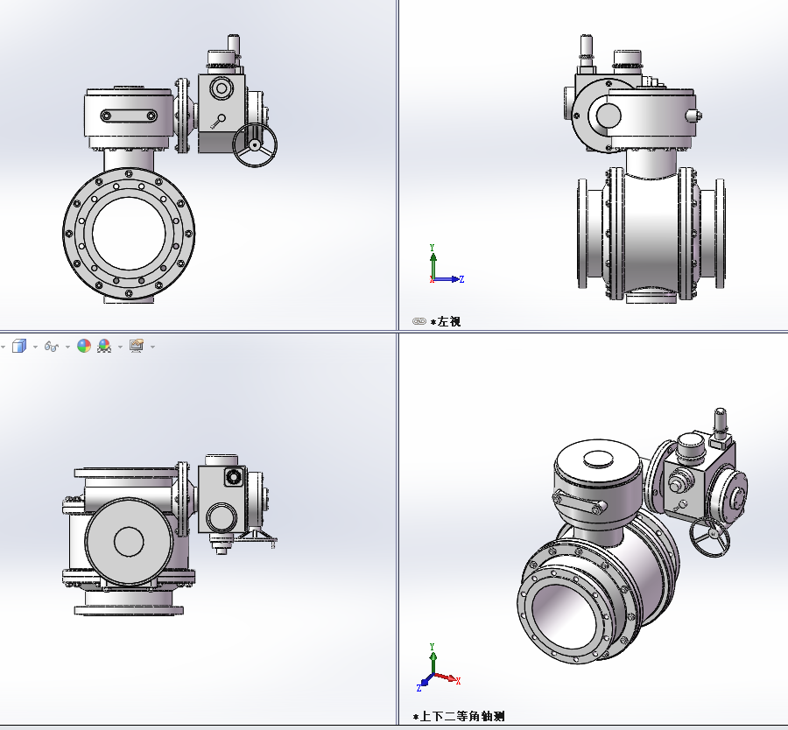Expand the dropdown arrow next to Display Style cube
Image resolution: width=788 pixels, height=730 pixels.
[35, 347]
